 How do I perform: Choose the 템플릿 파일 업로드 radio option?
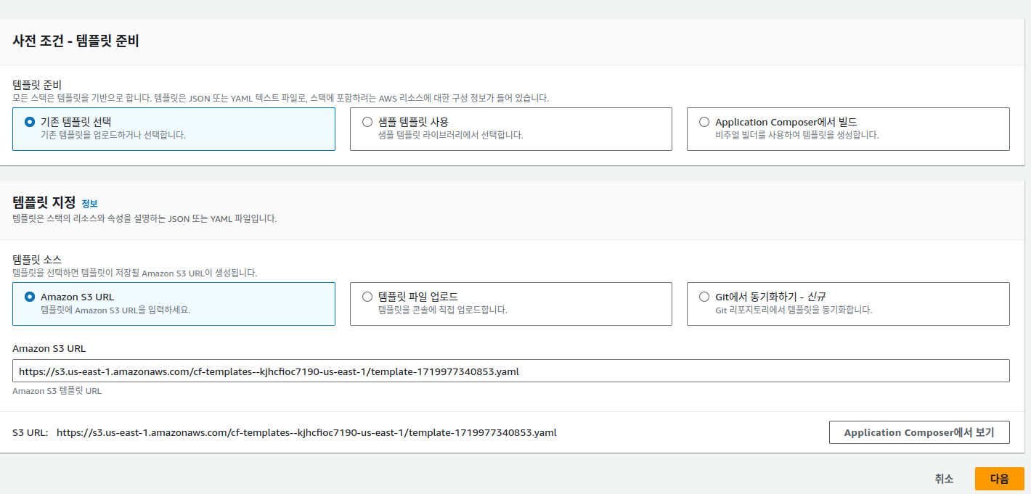(367, 297)
